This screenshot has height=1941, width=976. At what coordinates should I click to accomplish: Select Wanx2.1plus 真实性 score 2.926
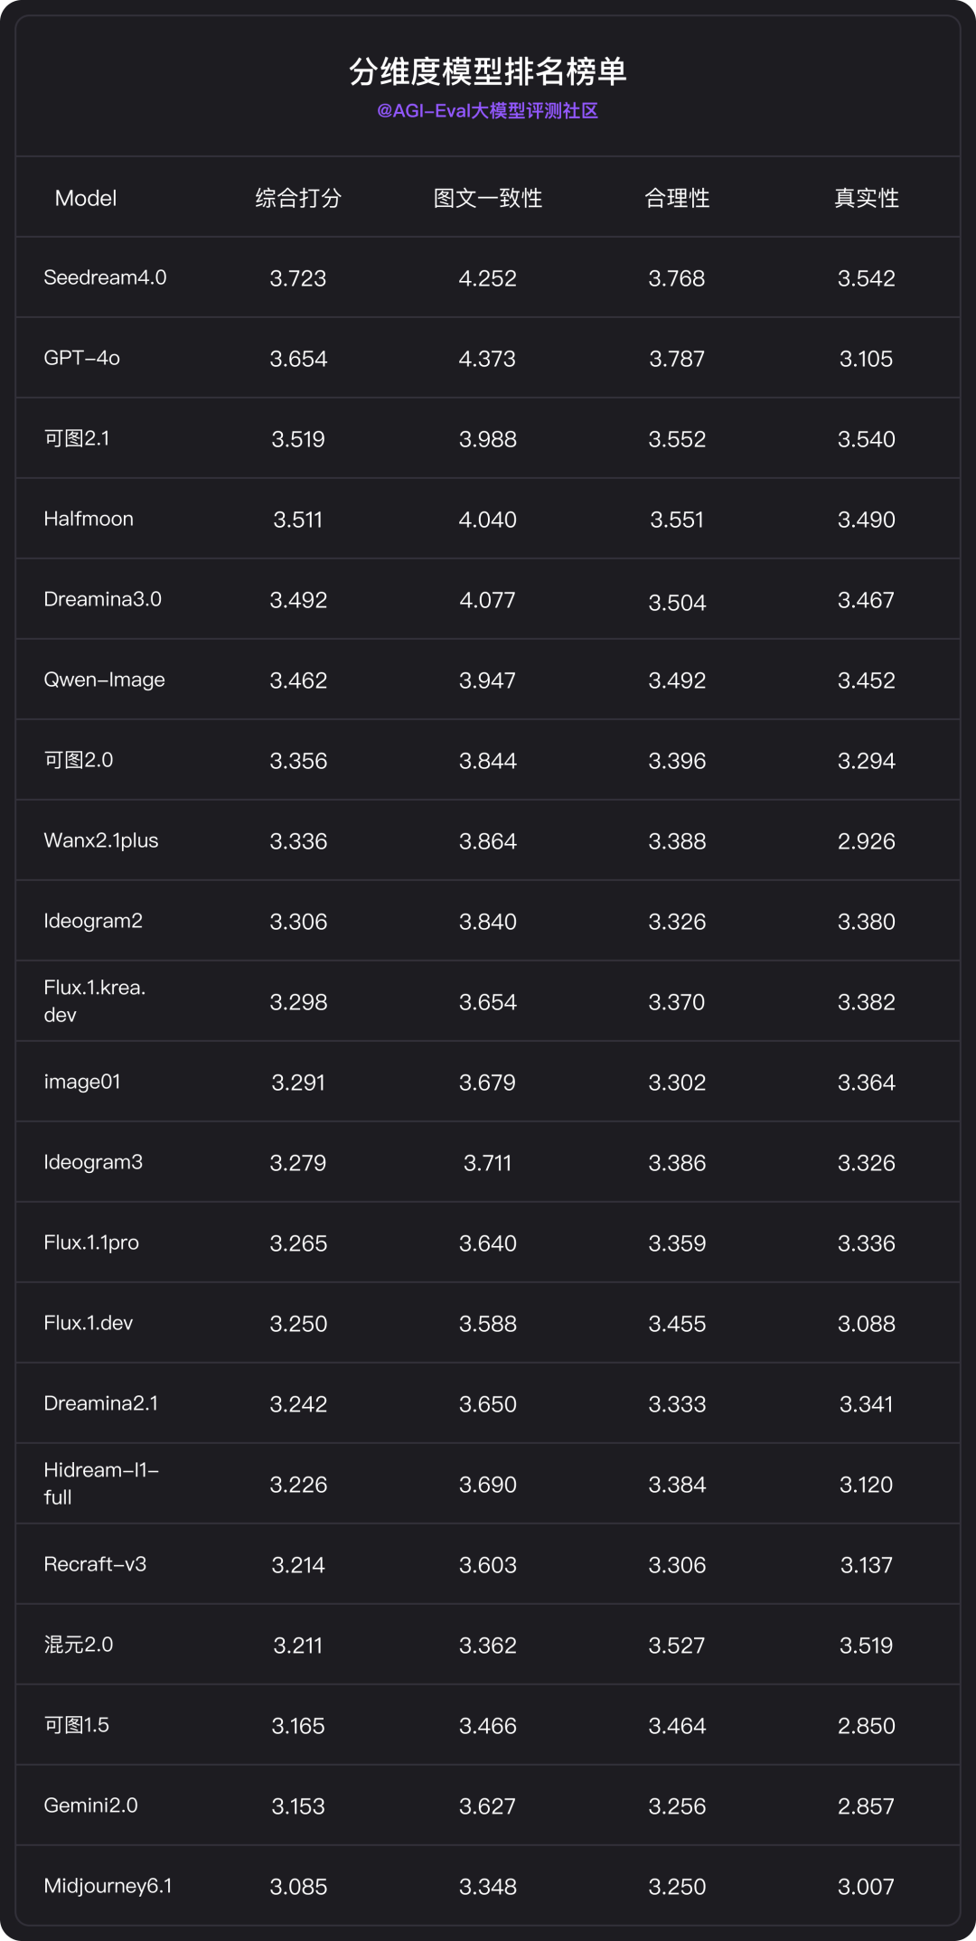[x=866, y=841]
